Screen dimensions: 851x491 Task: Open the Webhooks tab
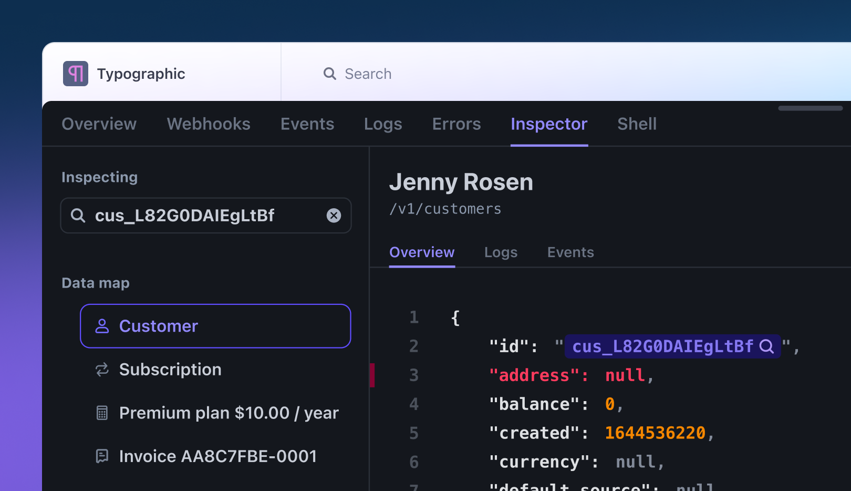pyautogui.click(x=209, y=124)
